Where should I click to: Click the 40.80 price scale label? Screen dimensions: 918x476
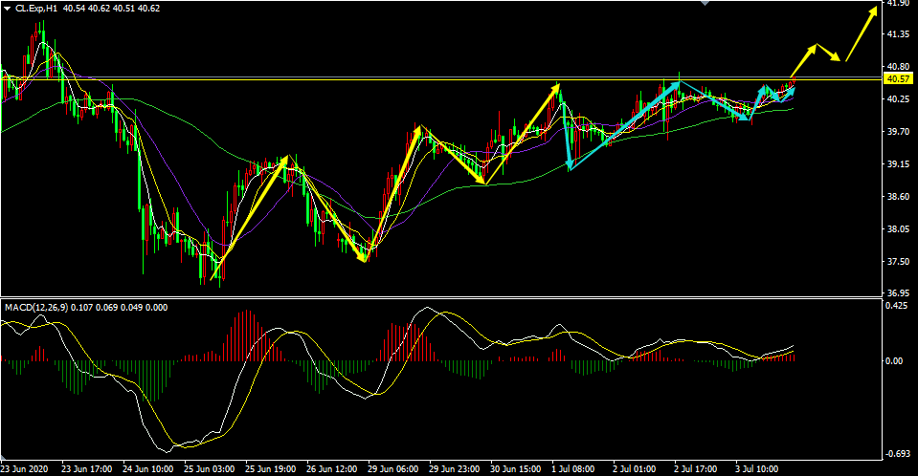click(898, 67)
